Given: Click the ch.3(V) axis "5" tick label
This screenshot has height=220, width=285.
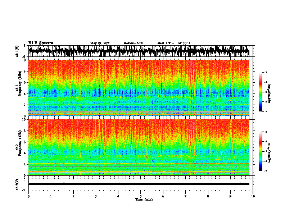Looking at the screenshot, I should (x=25, y=179).
